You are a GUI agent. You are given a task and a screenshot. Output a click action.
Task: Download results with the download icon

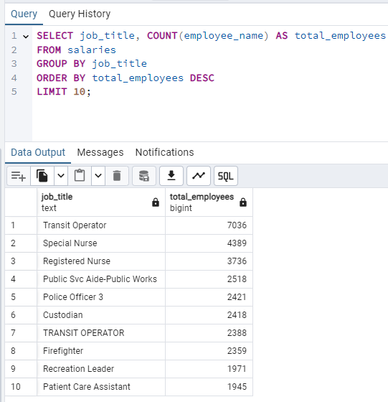tap(171, 176)
